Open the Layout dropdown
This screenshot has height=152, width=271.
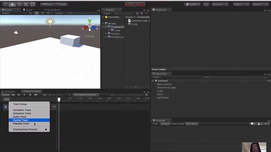pyautogui.click(x=260, y=5)
